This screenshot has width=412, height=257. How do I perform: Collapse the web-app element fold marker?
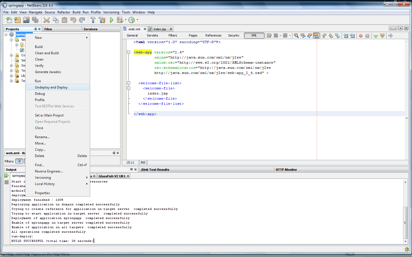[x=129, y=52]
